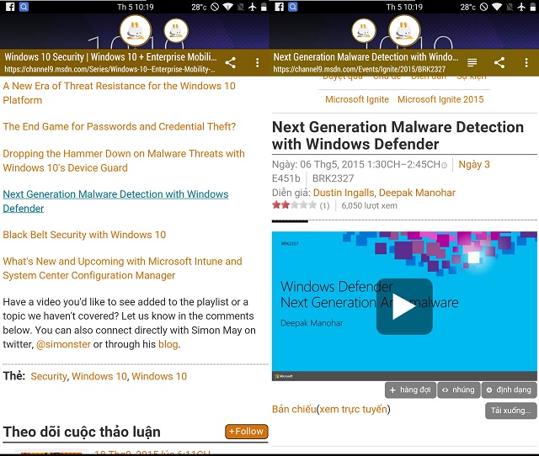Open the 'blog' link

(168, 344)
